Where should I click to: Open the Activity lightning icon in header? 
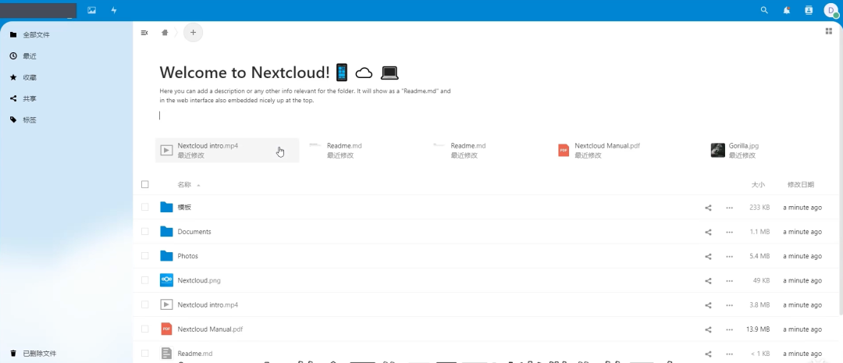coord(113,10)
